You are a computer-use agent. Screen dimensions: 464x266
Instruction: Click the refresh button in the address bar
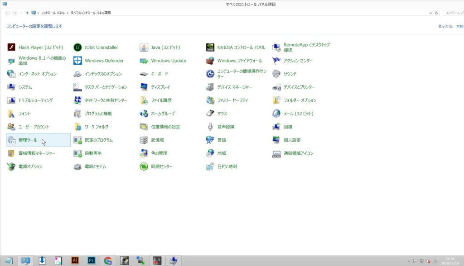436,13
